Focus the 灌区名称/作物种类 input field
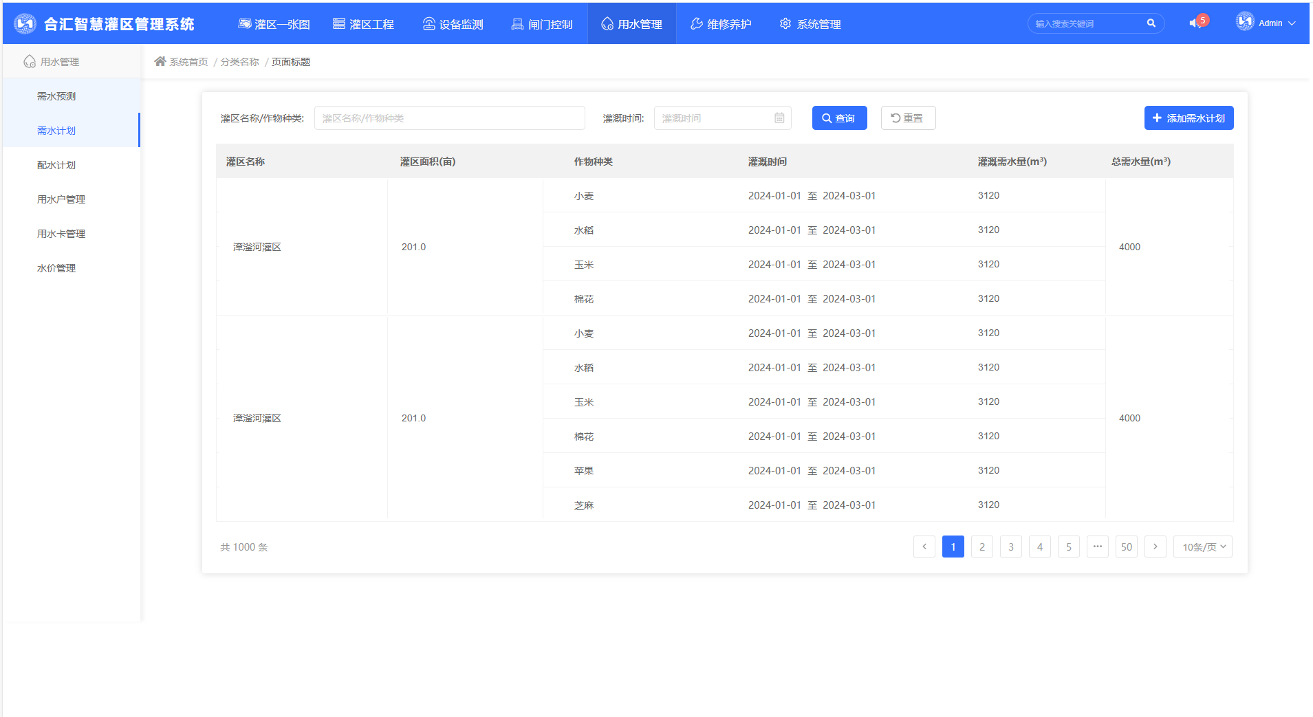 (450, 118)
